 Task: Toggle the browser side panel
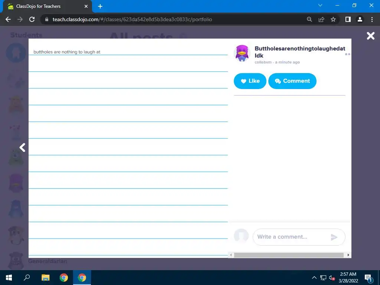(x=348, y=19)
